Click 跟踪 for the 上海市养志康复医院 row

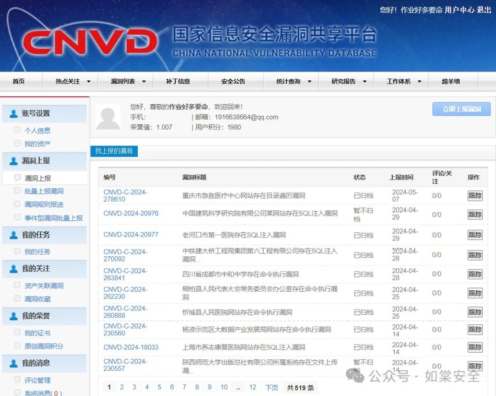pyautogui.click(x=475, y=347)
